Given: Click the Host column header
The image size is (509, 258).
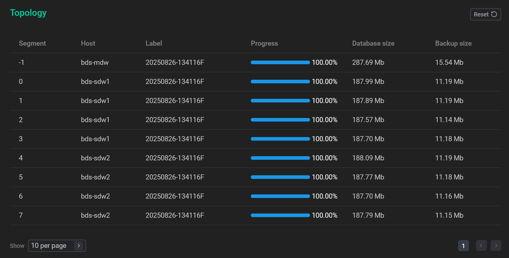Looking at the screenshot, I should click(x=88, y=44).
